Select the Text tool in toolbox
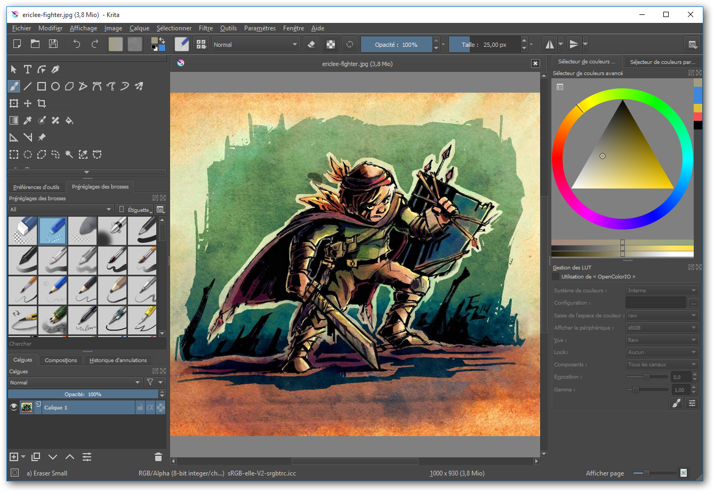714x492 pixels. pyautogui.click(x=28, y=69)
